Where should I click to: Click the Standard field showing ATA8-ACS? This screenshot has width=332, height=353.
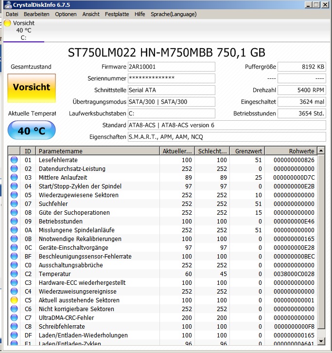(227, 125)
